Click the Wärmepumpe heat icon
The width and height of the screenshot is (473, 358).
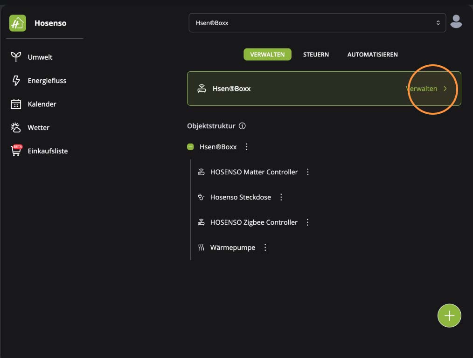coord(201,248)
